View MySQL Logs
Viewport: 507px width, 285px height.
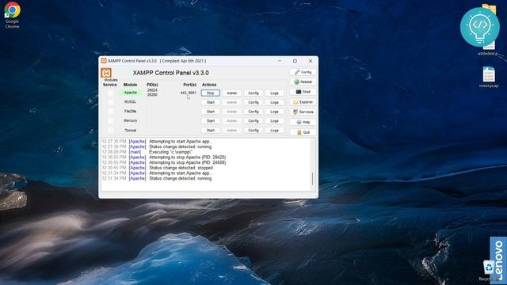tap(275, 102)
